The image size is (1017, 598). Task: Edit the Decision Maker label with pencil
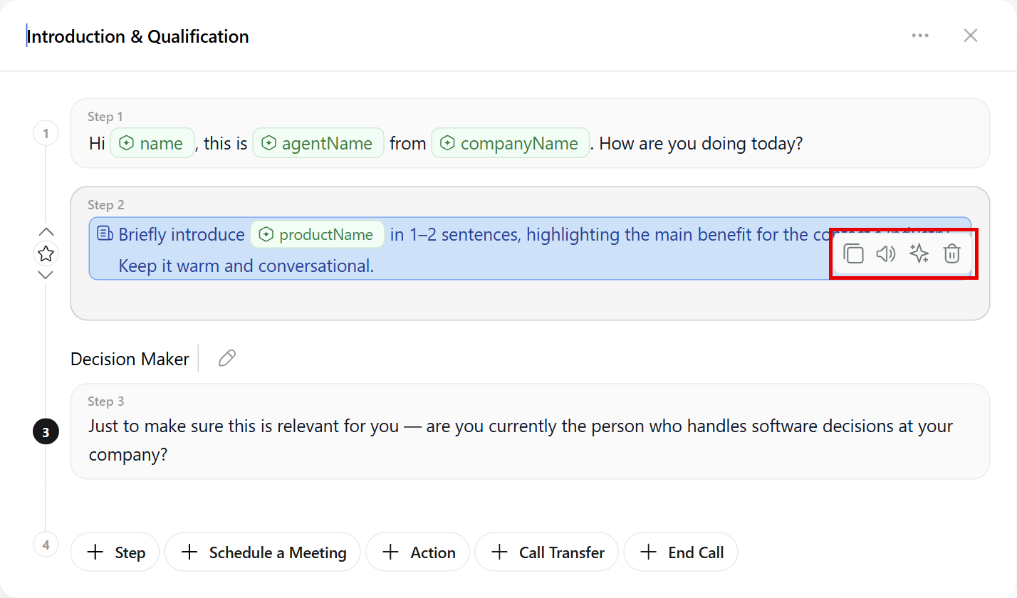pyautogui.click(x=226, y=358)
